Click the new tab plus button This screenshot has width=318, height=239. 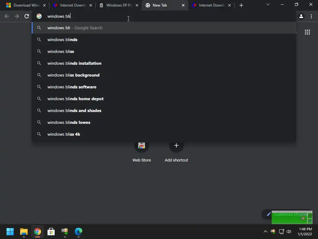[241, 5]
